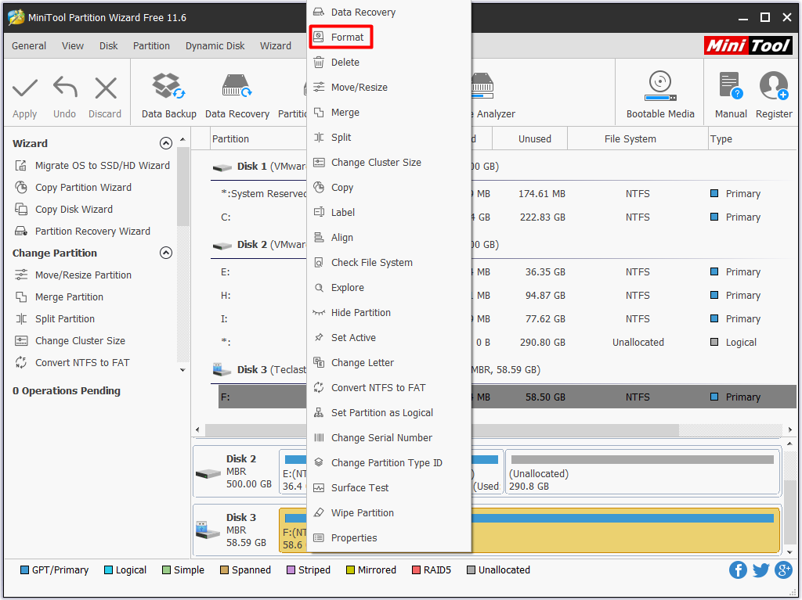This screenshot has height=600, width=802.
Task: Open the Twitter social icon
Action: [760, 569]
